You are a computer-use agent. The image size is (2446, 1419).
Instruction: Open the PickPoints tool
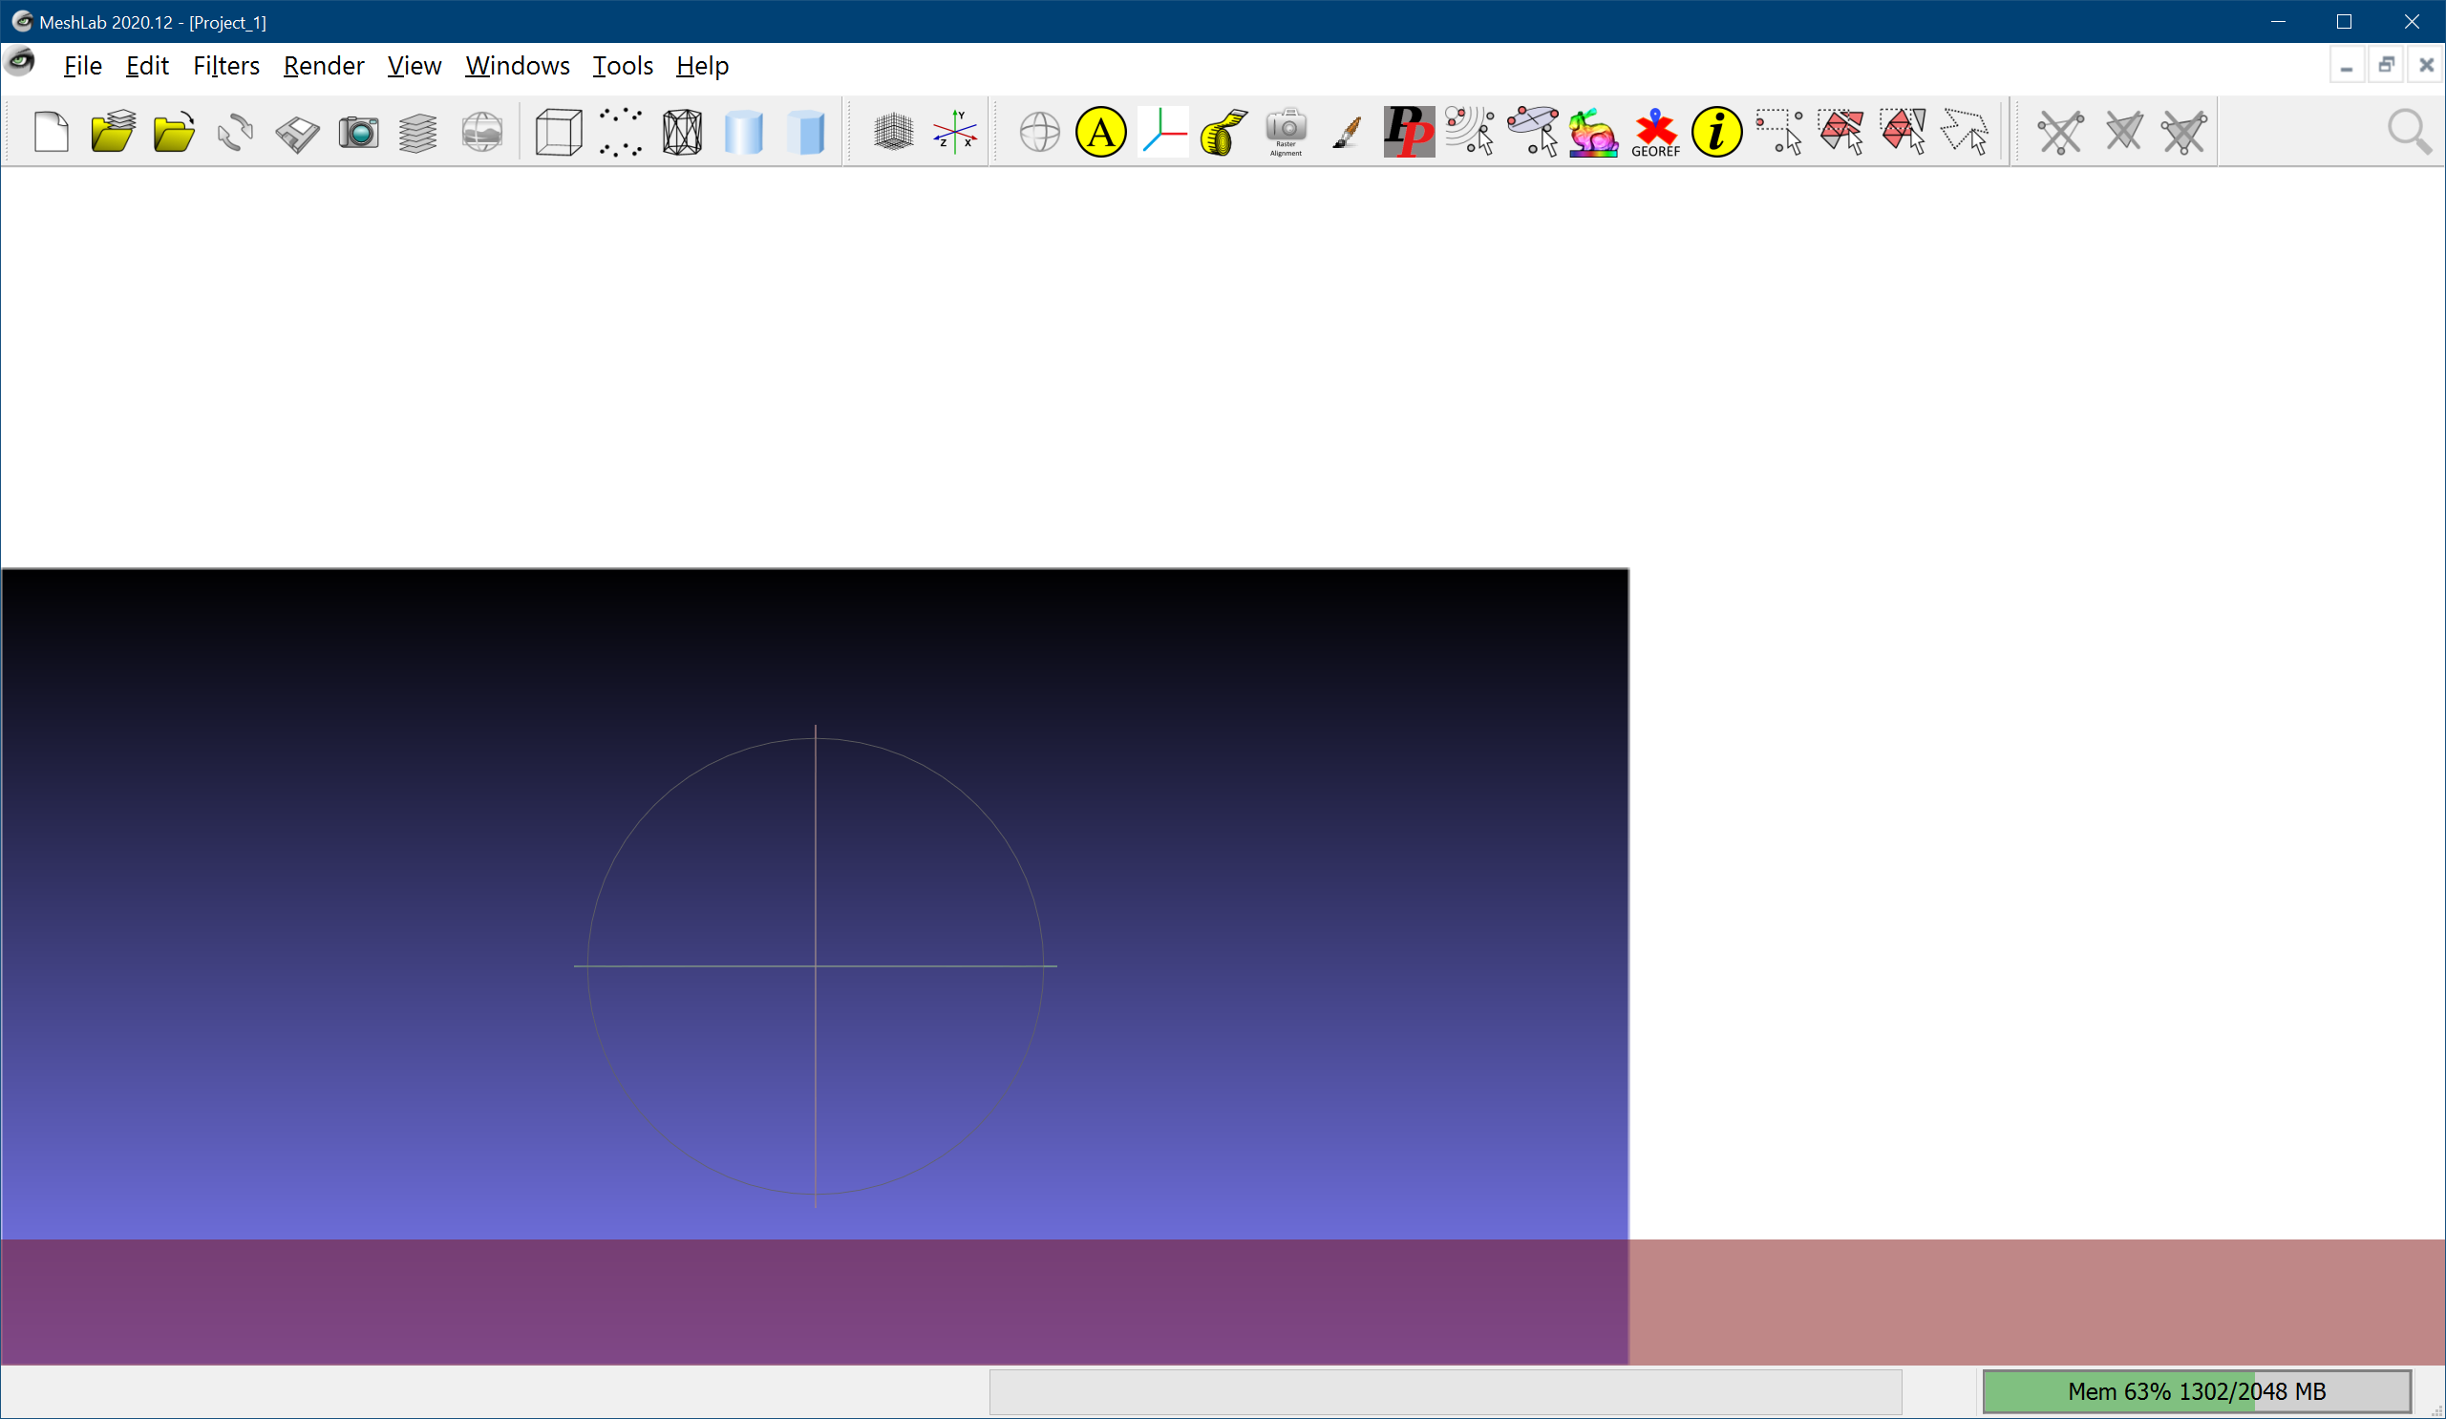[1409, 131]
